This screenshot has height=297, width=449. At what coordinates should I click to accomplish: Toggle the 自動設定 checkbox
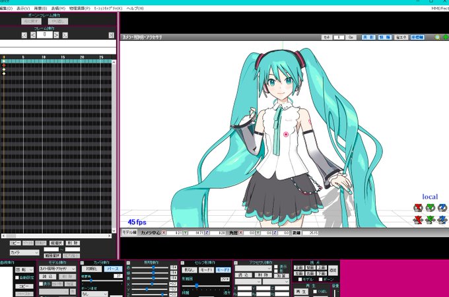(x=17, y=278)
